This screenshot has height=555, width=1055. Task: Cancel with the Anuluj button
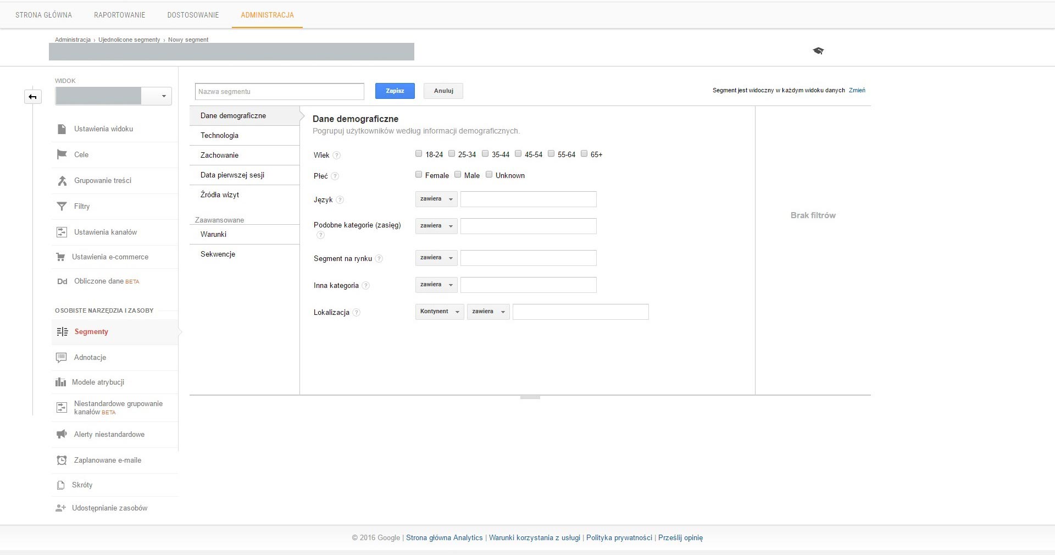coord(443,91)
